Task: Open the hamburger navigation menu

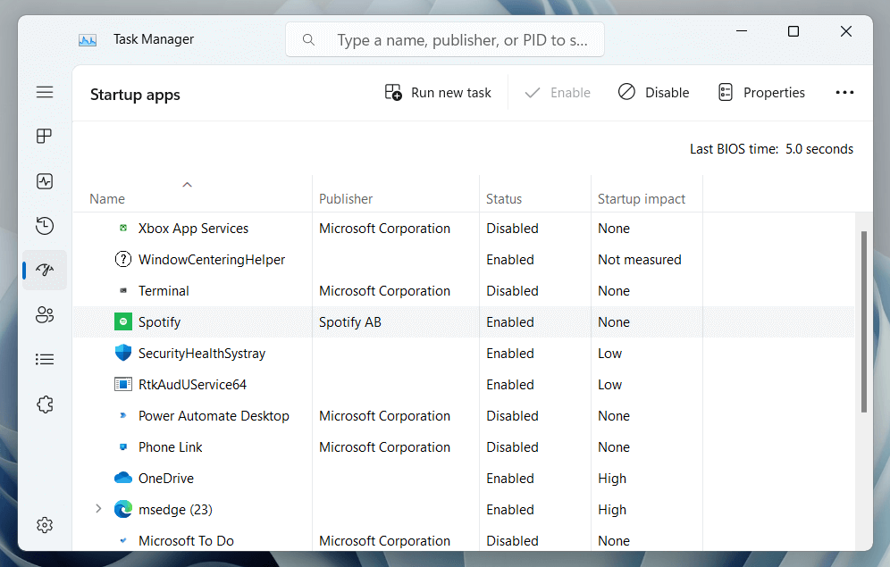Action: pyautogui.click(x=45, y=92)
